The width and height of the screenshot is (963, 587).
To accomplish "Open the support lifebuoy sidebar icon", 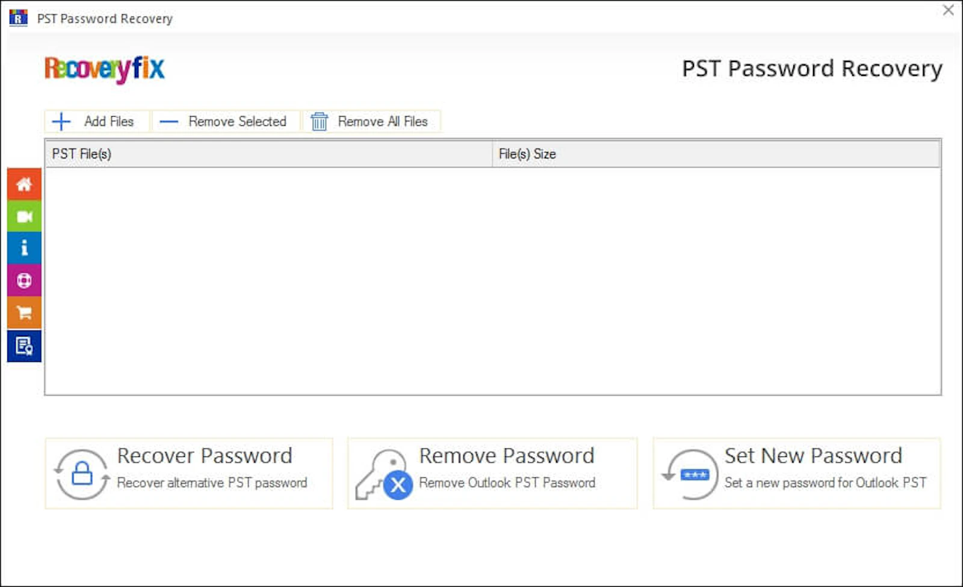I will click(24, 281).
